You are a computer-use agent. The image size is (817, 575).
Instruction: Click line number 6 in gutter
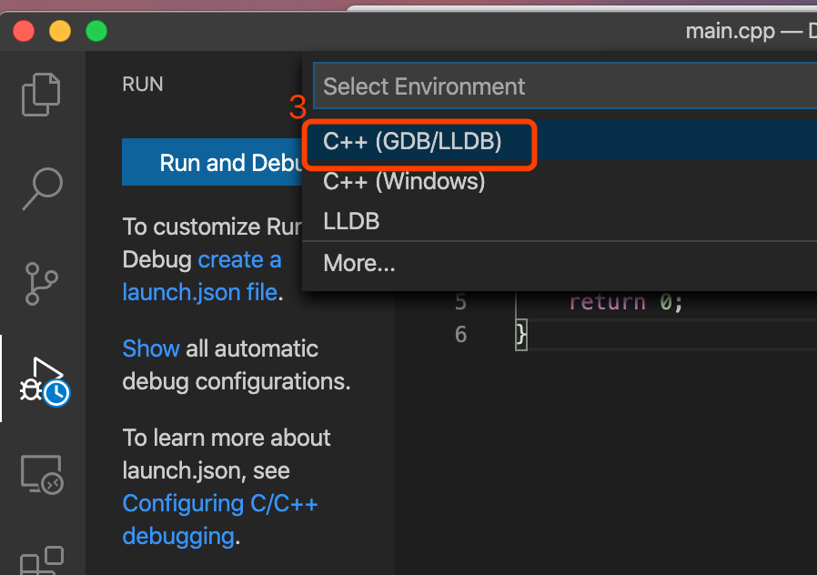coord(460,335)
